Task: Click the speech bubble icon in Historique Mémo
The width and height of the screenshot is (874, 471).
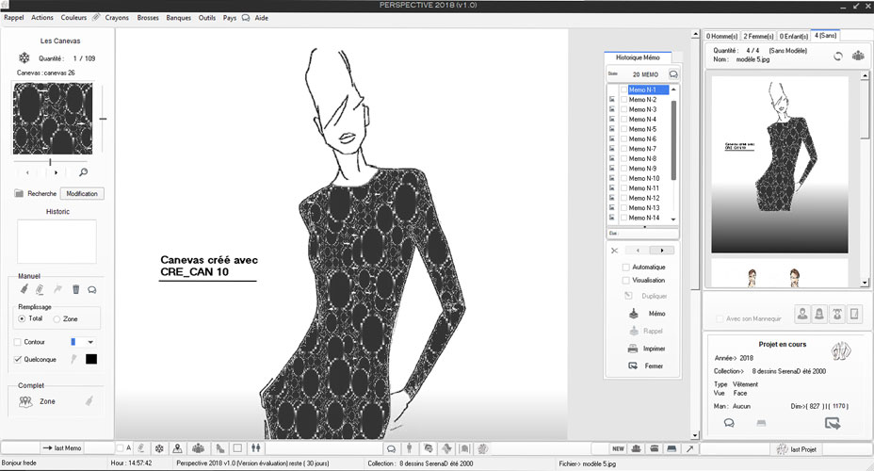Action: click(x=672, y=73)
